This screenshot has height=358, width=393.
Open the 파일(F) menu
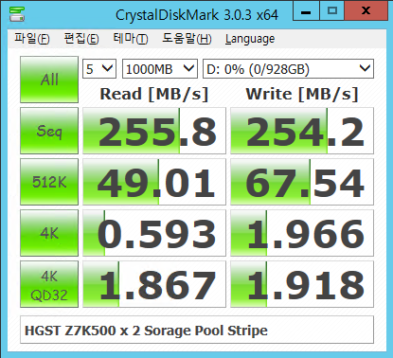(x=32, y=39)
